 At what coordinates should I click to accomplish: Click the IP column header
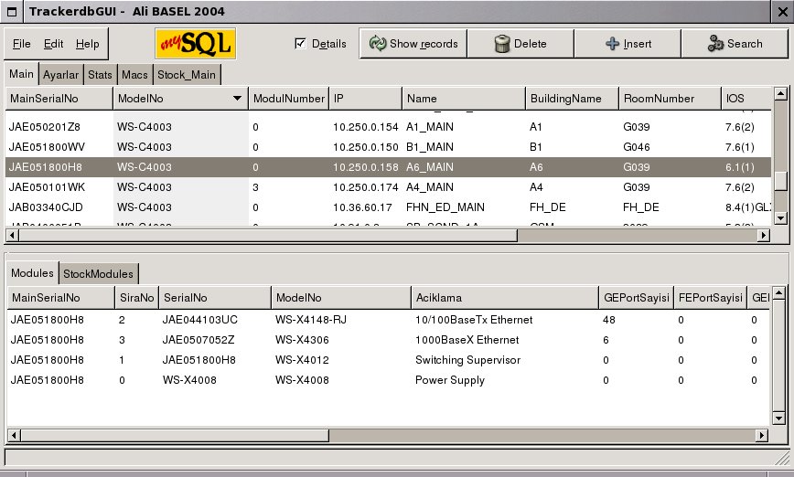pyautogui.click(x=365, y=99)
